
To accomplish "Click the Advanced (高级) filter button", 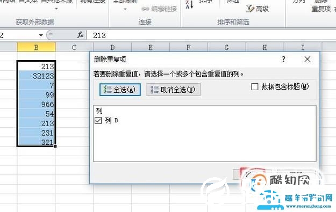I will click(x=258, y=9).
